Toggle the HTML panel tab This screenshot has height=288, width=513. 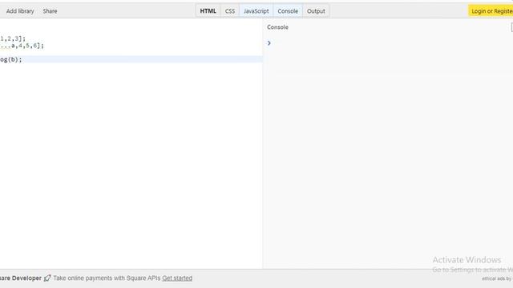click(208, 10)
